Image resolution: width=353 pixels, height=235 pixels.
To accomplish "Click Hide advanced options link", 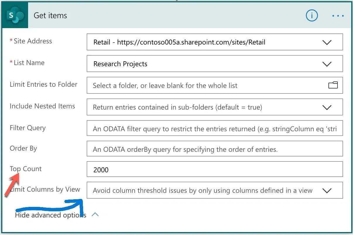I will [50, 215].
